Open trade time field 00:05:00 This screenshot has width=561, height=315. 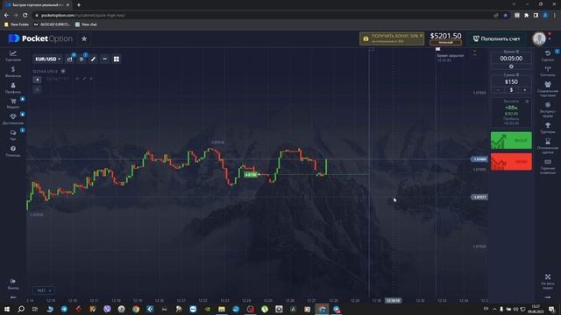pos(511,59)
